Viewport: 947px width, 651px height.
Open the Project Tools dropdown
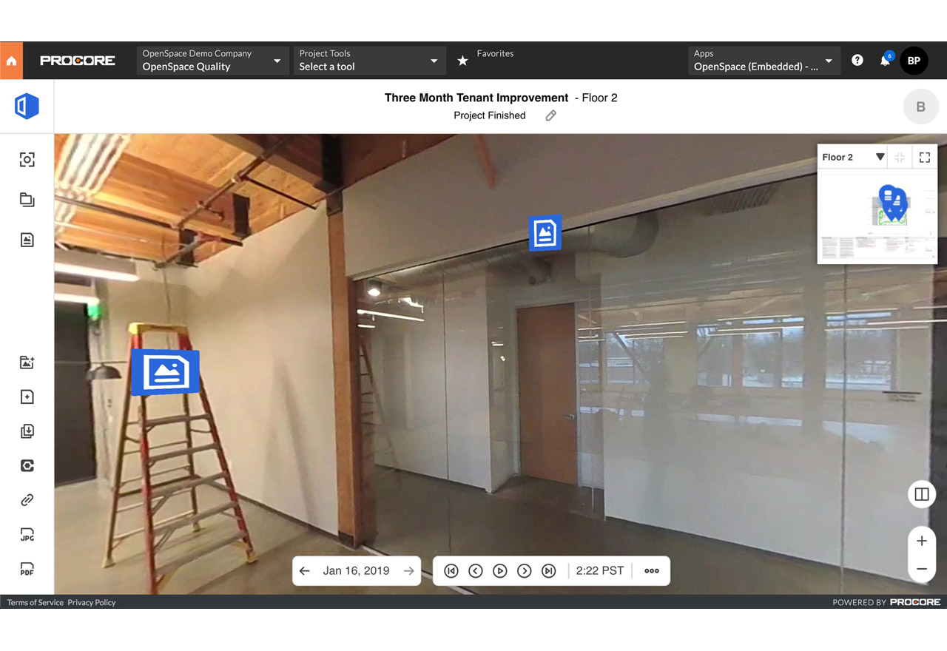tap(368, 61)
